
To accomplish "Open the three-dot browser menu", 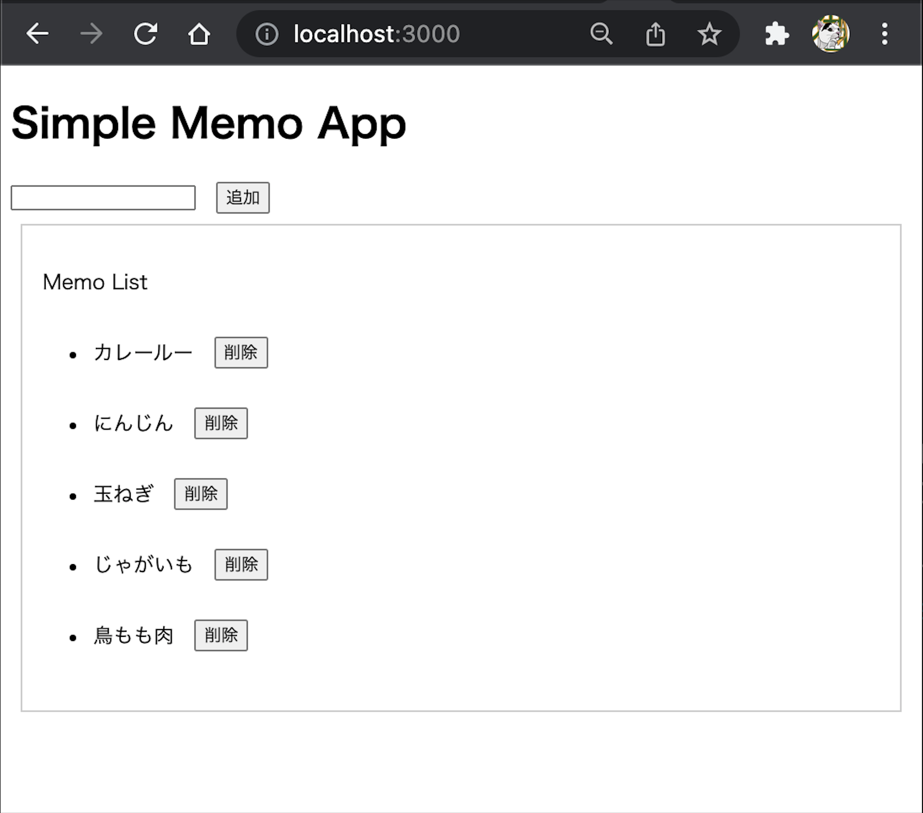I will [x=885, y=33].
